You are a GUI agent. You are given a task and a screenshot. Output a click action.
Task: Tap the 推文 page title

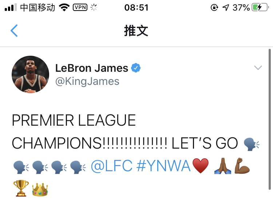136,31
